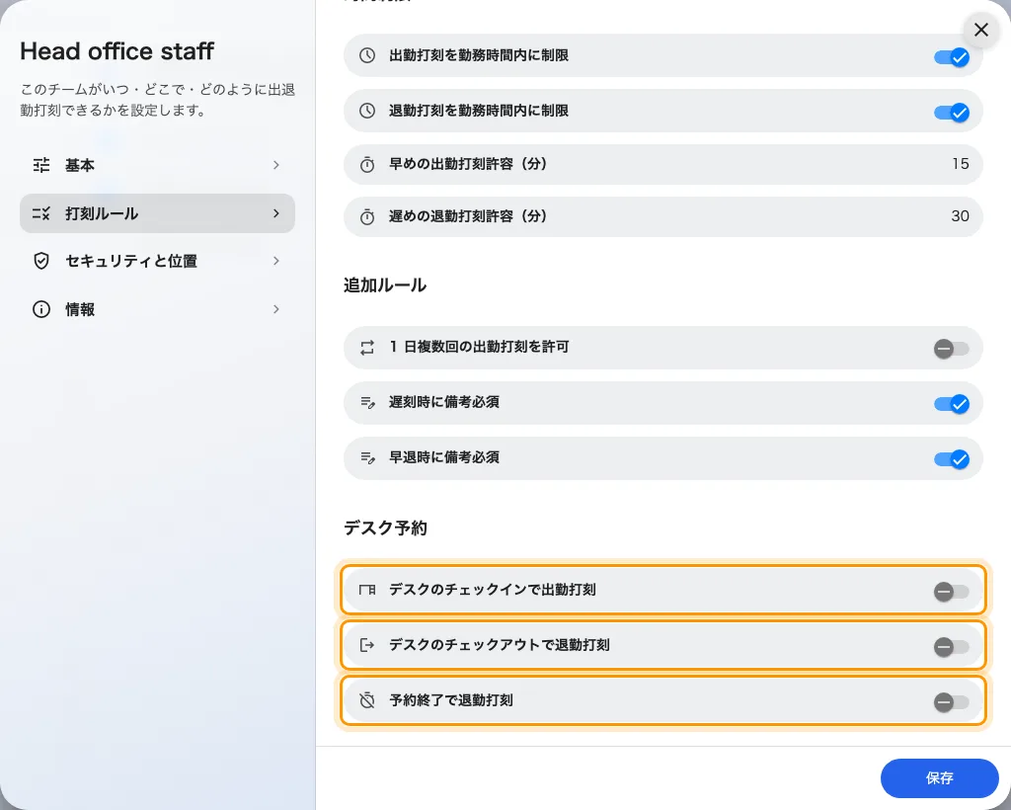Viewport: 1011px width, 810px height.
Task: Click the sliders icon beside 基本
Action: (x=41, y=165)
